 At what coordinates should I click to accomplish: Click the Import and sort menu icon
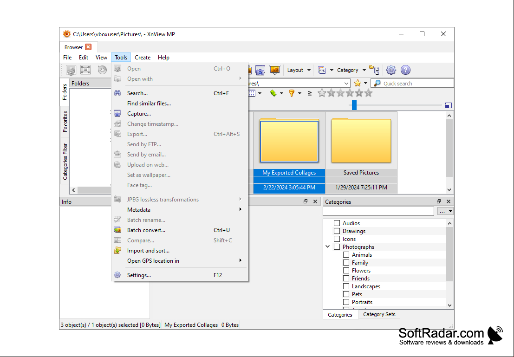click(117, 251)
